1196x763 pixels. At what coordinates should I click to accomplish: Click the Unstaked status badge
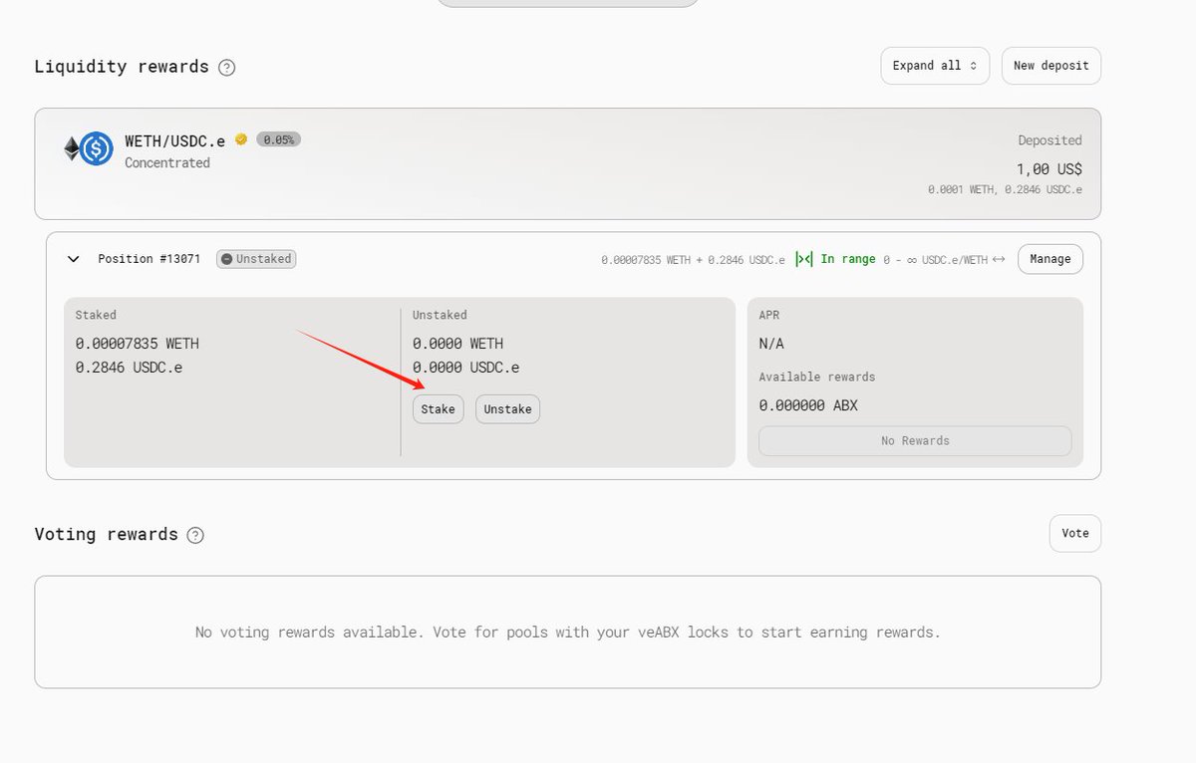[x=256, y=259]
